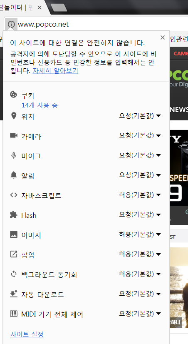Click the location pin icon
This screenshot has height=344, width=188.
(x=14, y=116)
